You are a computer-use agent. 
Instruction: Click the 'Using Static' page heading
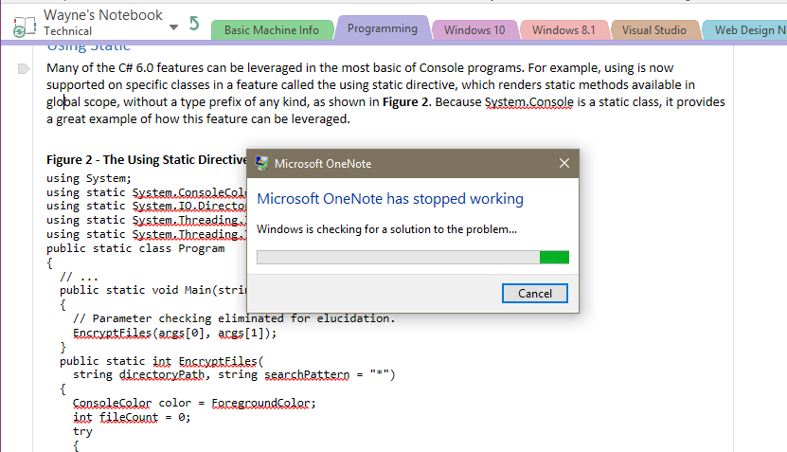89,47
